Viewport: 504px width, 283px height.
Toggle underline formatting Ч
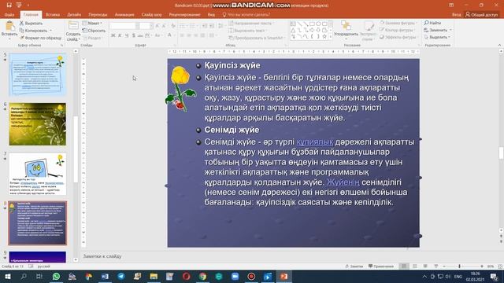click(x=127, y=35)
